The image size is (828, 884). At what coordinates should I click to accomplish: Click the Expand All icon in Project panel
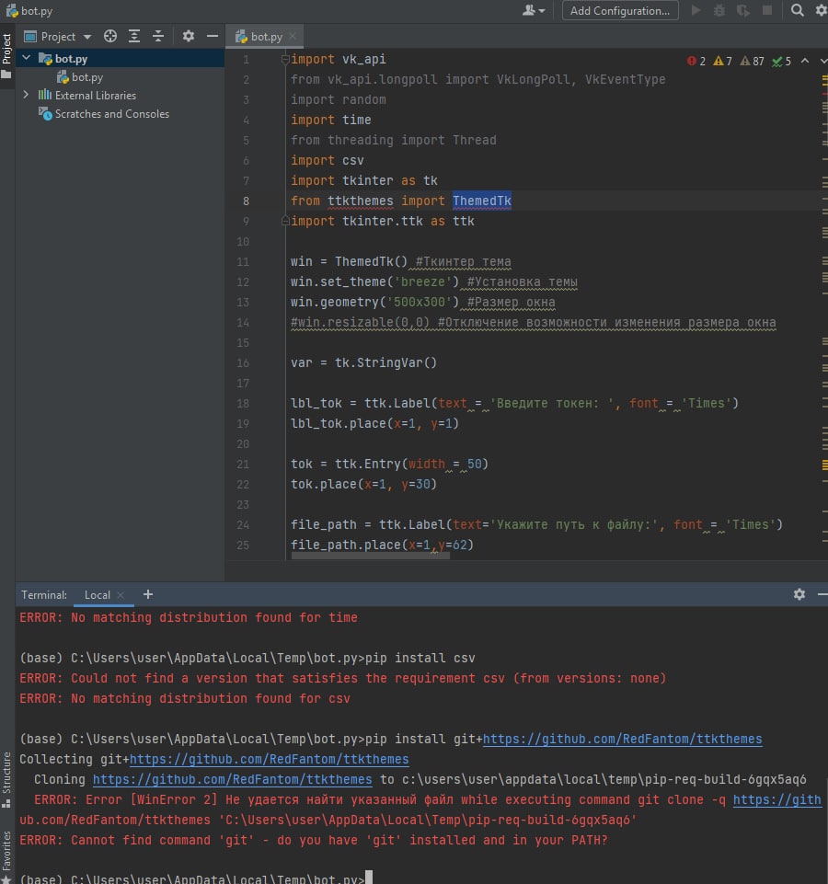134,37
